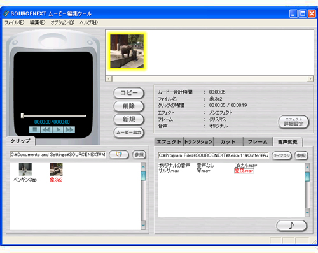Open the オプション menu

(x=62, y=22)
